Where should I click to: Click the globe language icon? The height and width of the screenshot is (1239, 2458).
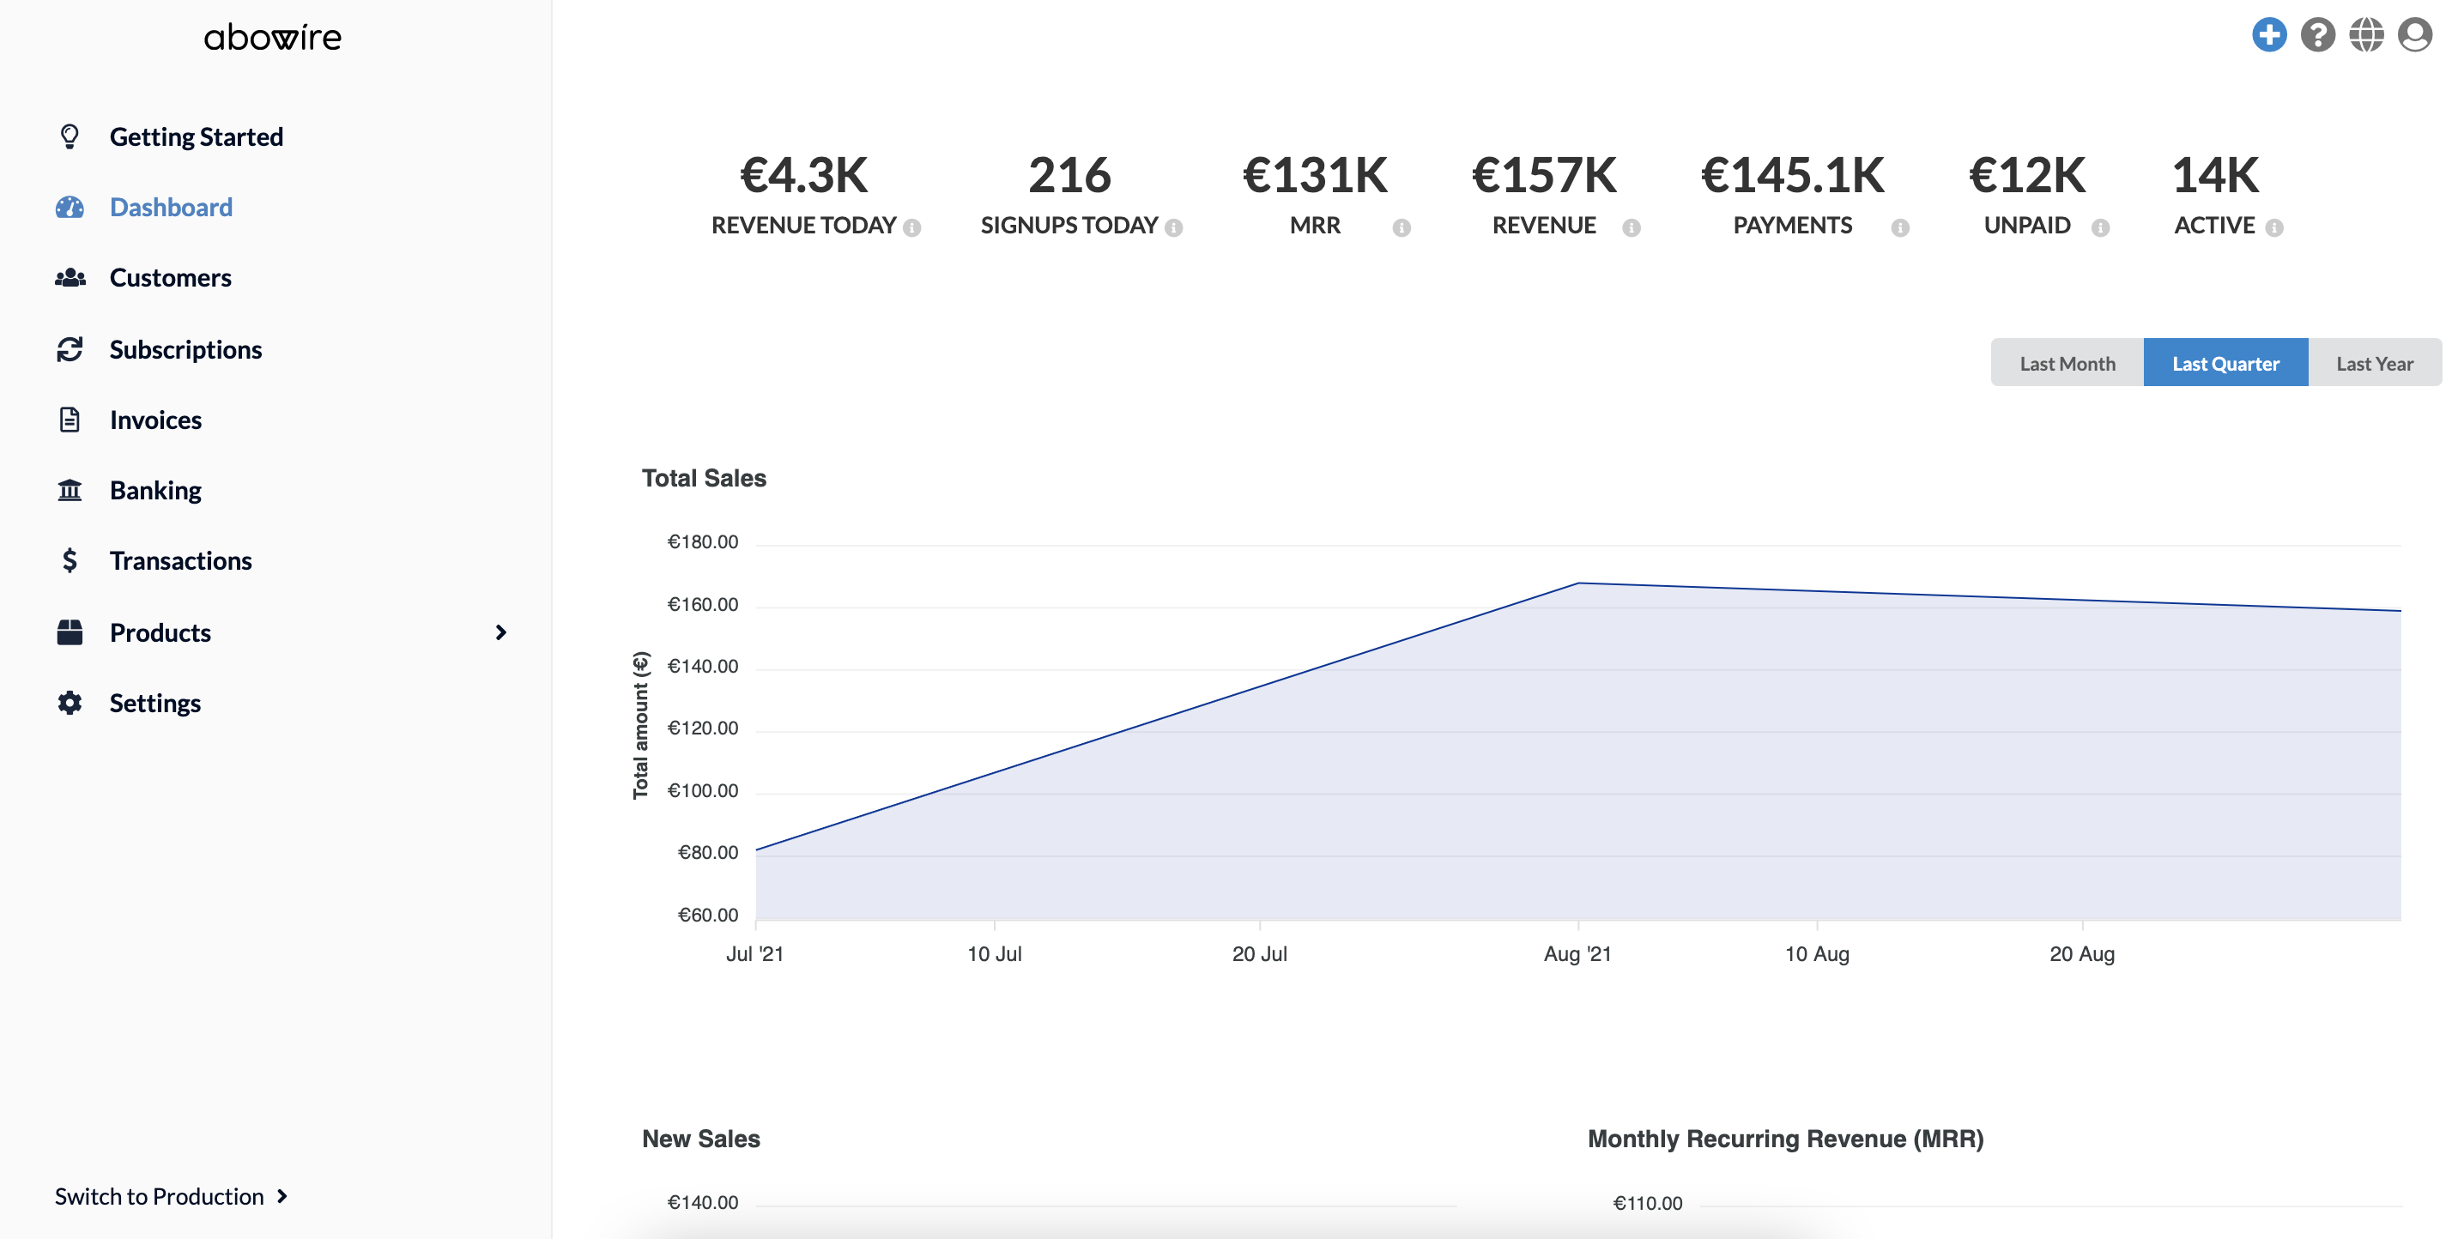(2365, 35)
